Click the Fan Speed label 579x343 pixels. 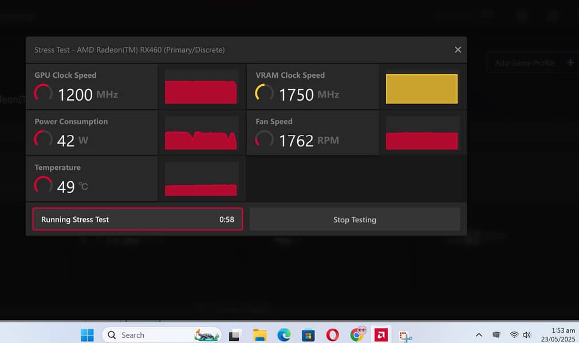274,122
